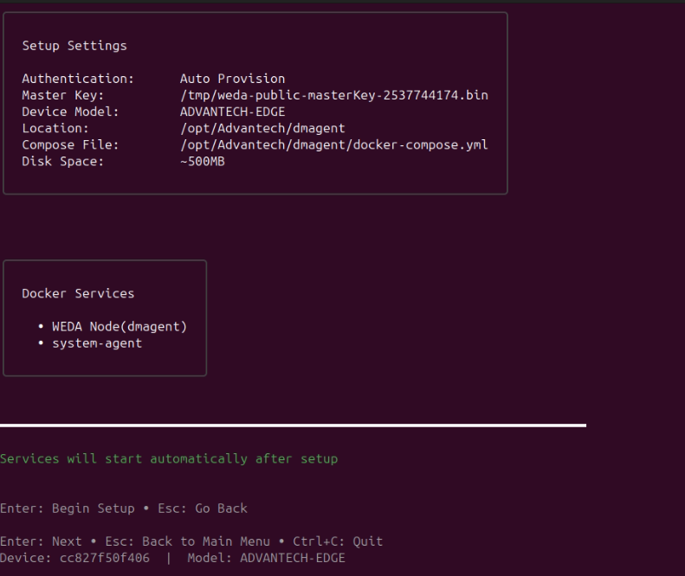685x576 pixels.
Task: Click the white progress divider bar
Action: 293,426
